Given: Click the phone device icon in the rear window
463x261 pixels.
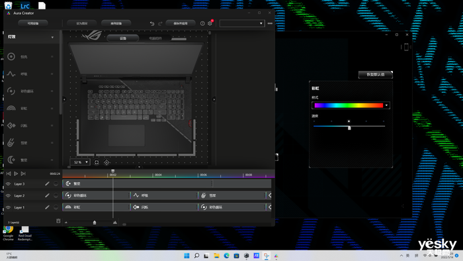Looking at the screenshot, I should pyautogui.click(x=406, y=47).
